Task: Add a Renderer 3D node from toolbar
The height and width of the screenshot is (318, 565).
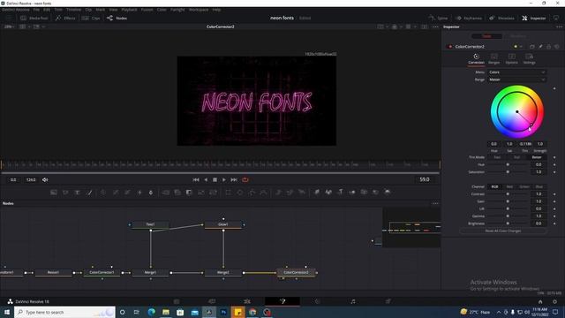Action: tap(388, 193)
